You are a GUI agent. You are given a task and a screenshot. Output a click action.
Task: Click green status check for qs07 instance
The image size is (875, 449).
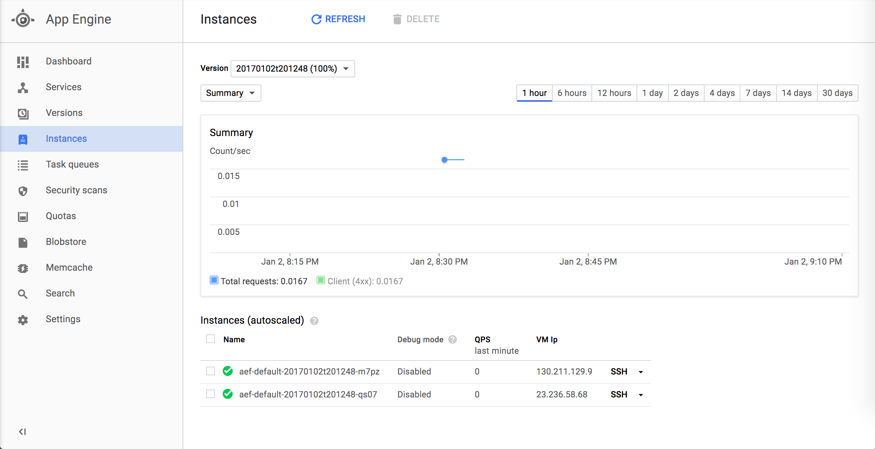click(x=228, y=394)
